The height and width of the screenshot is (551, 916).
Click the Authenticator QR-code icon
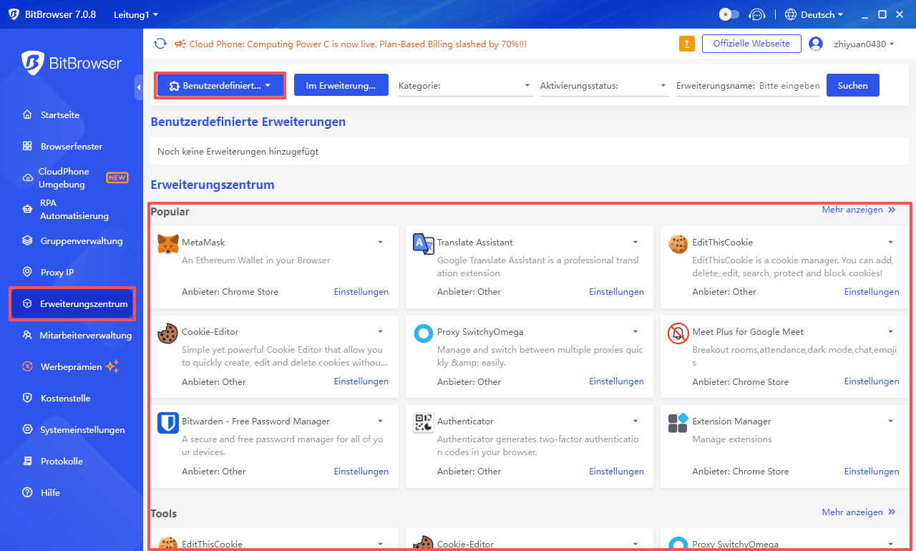[x=423, y=422]
